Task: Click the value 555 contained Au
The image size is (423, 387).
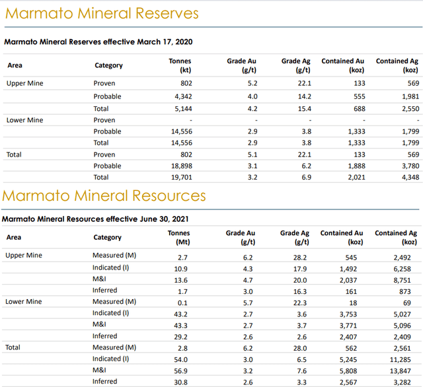Action: pyautogui.click(x=360, y=96)
